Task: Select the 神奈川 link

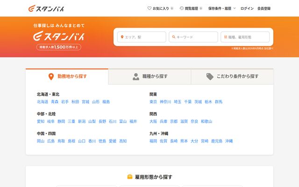Action: [x=165, y=102]
